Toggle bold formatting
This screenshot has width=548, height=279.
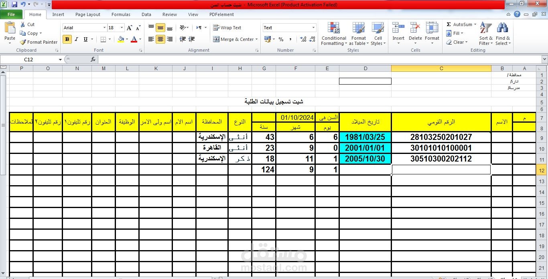click(67, 39)
